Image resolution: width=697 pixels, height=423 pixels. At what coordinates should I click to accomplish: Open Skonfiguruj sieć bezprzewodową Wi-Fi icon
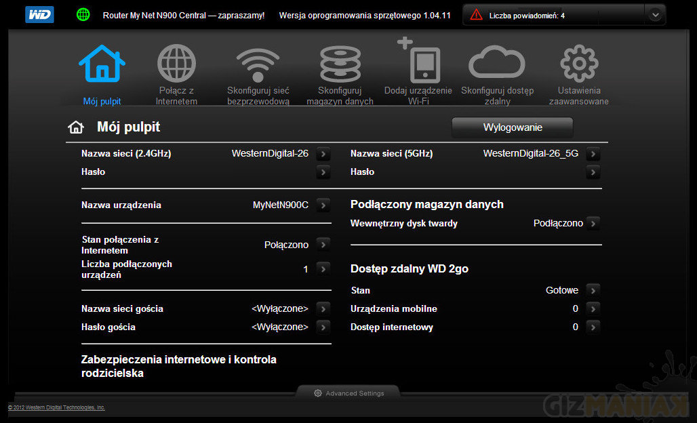(x=258, y=66)
